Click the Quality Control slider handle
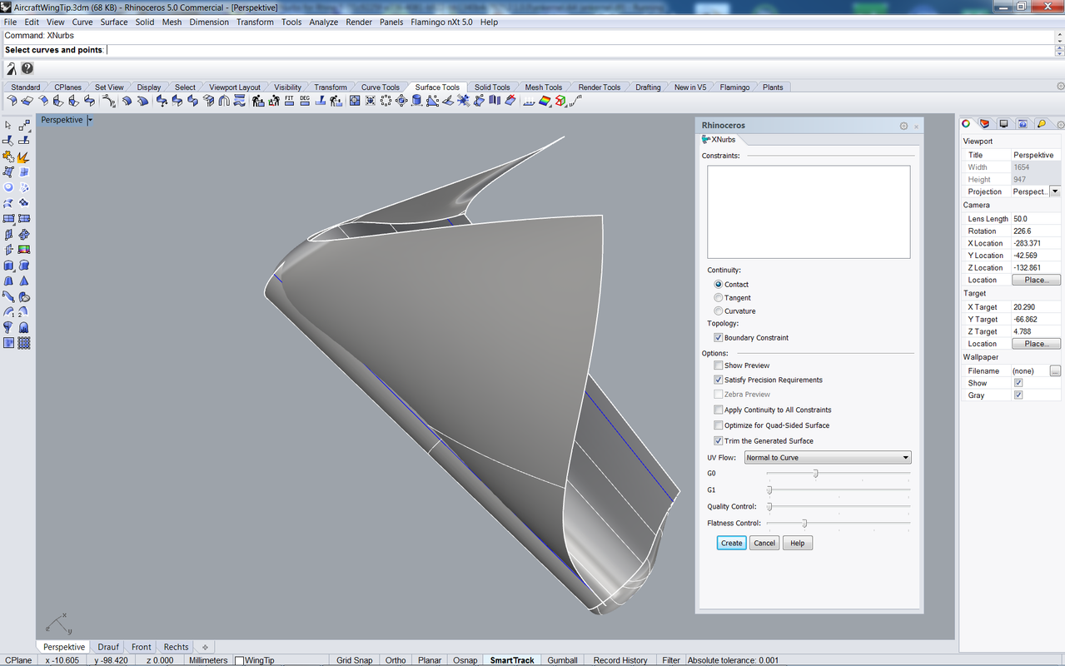1065x666 pixels. (x=769, y=506)
